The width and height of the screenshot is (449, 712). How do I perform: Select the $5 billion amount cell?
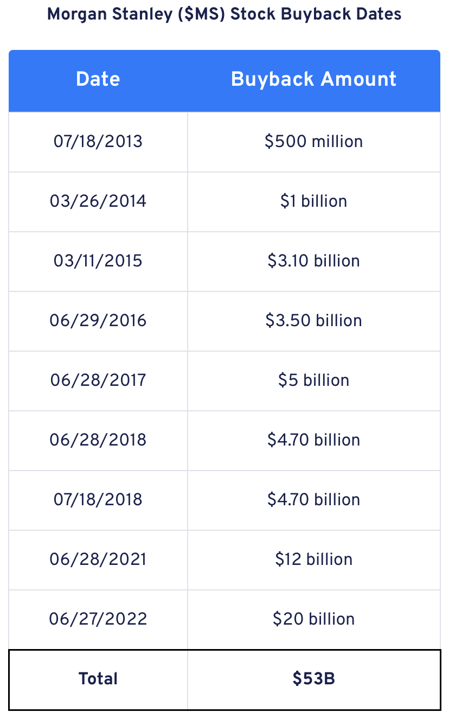314,380
